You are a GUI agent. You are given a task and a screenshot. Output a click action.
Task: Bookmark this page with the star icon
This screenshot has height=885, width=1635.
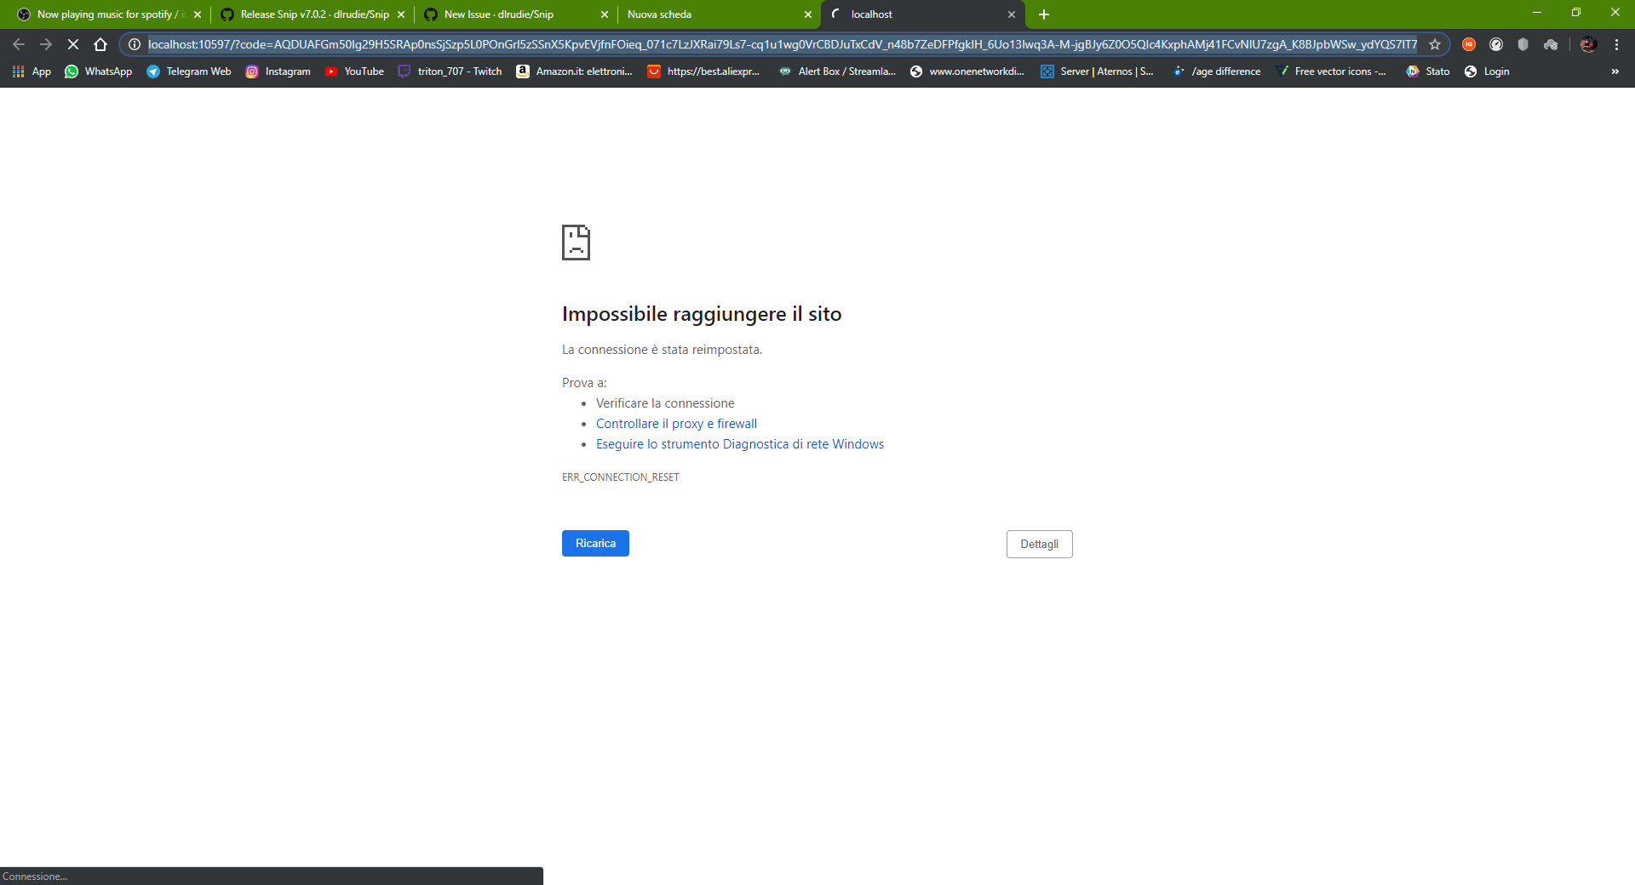tap(1436, 44)
